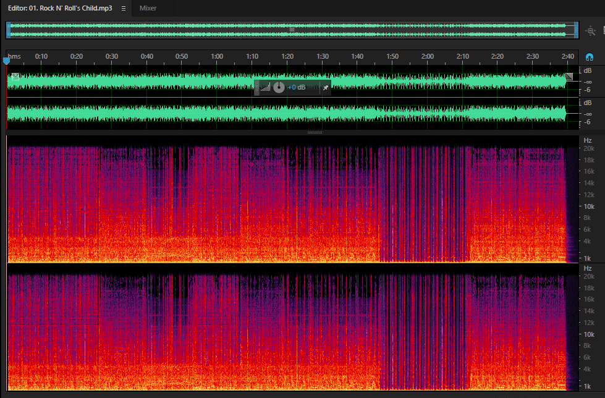The height and width of the screenshot is (398, 605).
Task: Select the Editor: 01. Rock N' Roll's Child.mp3 tab
Action: tap(60, 8)
